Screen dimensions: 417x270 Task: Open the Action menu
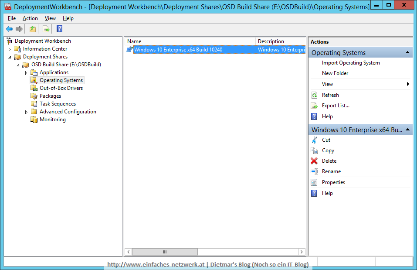(x=30, y=18)
